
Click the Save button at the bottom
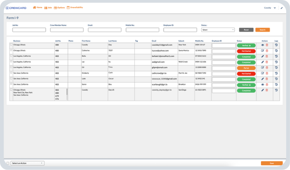click(x=272, y=163)
